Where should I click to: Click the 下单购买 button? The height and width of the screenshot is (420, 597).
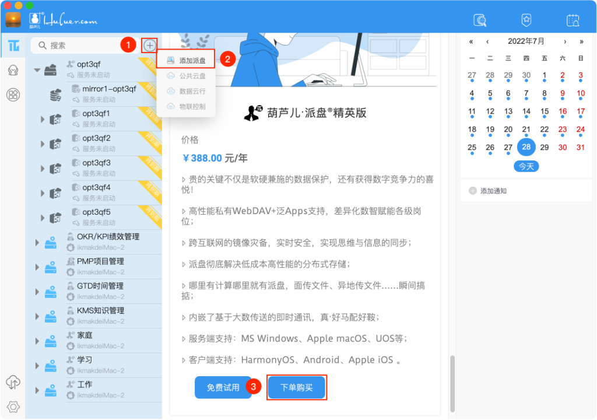[x=297, y=387]
